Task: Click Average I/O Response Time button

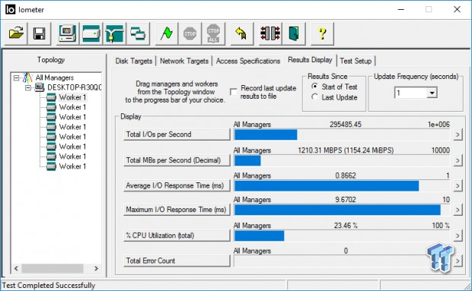Action: pyautogui.click(x=177, y=185)
